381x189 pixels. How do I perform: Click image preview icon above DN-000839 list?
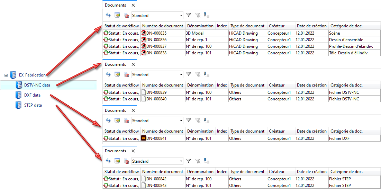tap(117, 74)
